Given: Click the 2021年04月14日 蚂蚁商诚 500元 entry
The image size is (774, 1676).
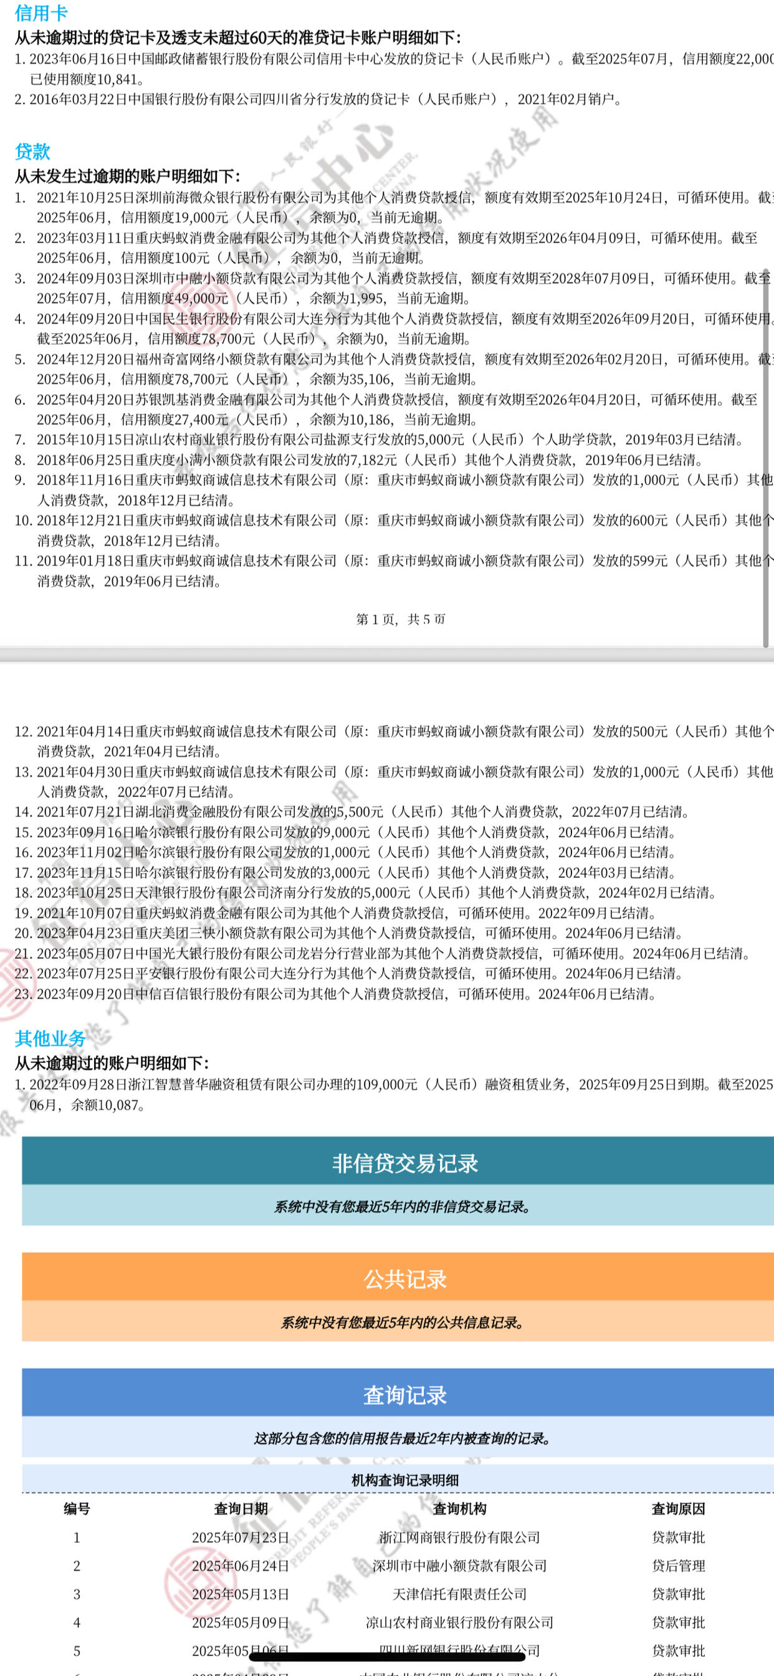Looking at the screenshot, I should tap(394, 741).
